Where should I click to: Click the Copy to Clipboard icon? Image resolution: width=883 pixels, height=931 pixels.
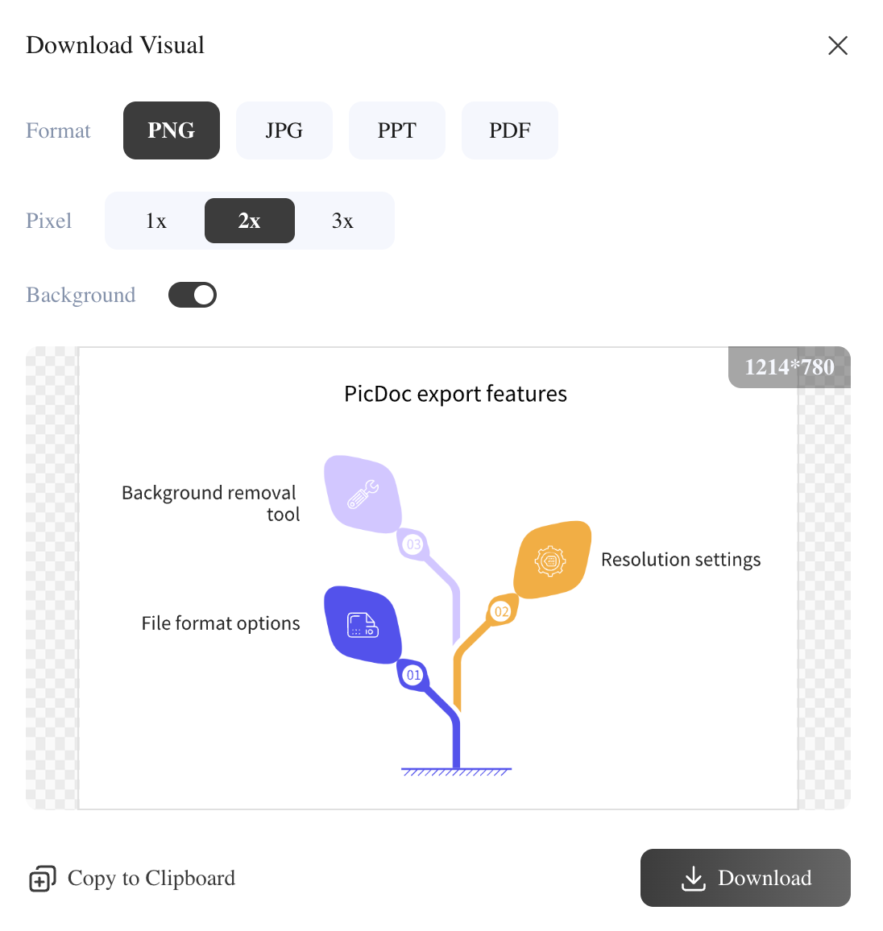coord(42,878)
